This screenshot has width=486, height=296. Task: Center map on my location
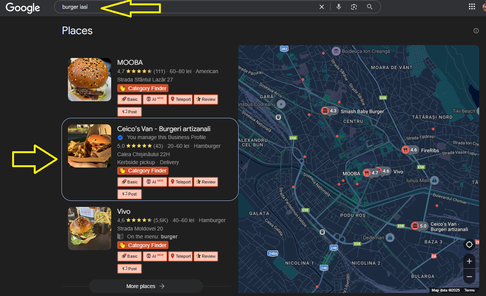pos(469,244)
